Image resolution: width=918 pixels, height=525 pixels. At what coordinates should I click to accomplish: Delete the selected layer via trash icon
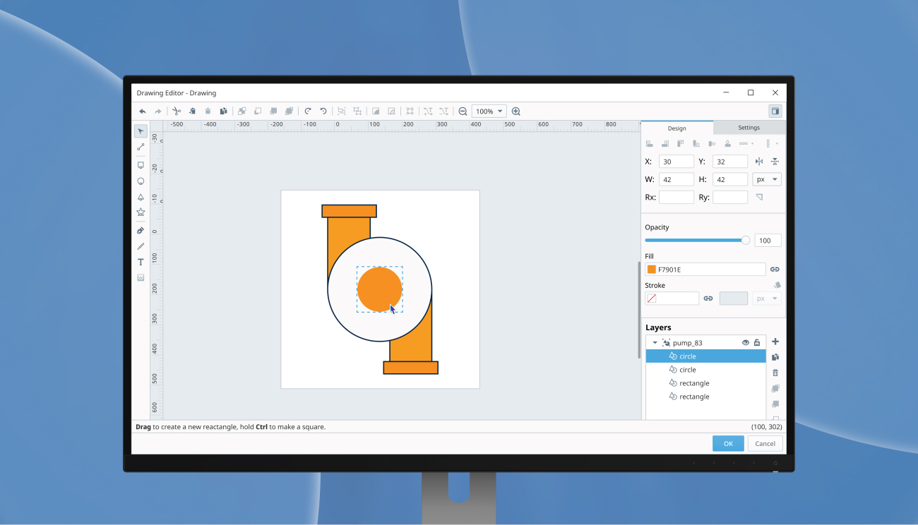tap(775, 372)
